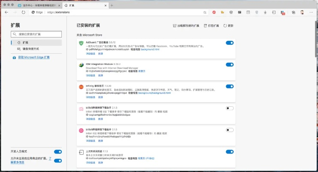Click the light gray window toolbar icon
Image resolution: width=318 pixels, height=172 pixels.
[248, 12]
